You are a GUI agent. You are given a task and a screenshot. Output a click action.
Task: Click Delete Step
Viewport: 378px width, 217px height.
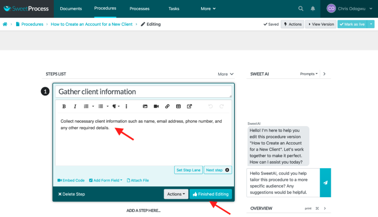point(71,194)
